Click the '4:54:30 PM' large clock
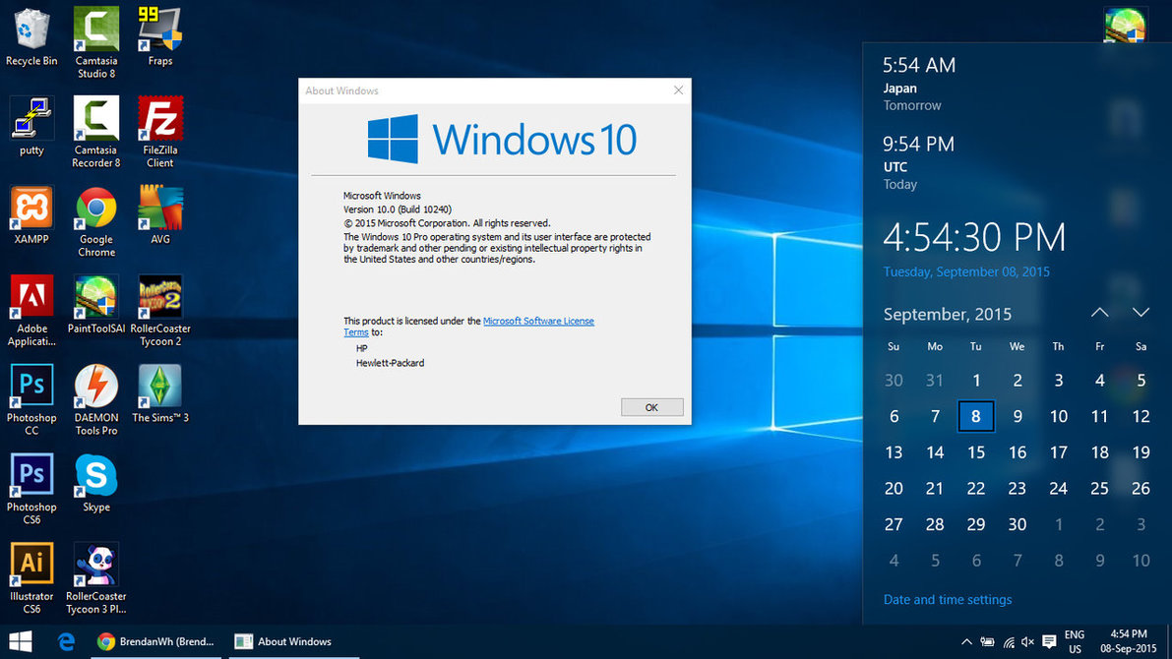Image resolution: width=1172 pixels, height=659 pixels. tap(974, 237)
